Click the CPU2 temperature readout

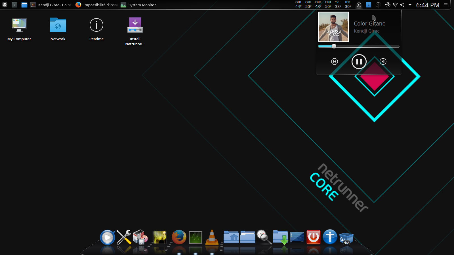tap(308, 5)
